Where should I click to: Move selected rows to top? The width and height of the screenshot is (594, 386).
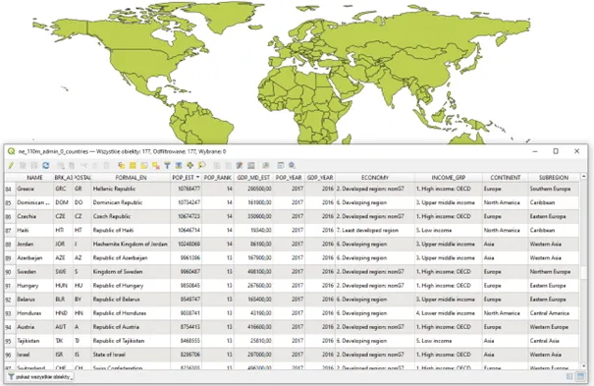tap(179, 166)
